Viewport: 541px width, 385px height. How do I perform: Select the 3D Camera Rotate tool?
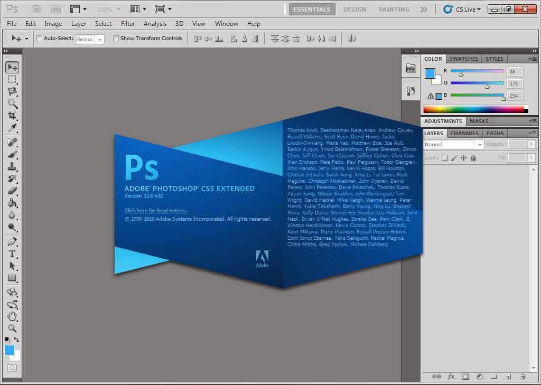click(12, 304)
